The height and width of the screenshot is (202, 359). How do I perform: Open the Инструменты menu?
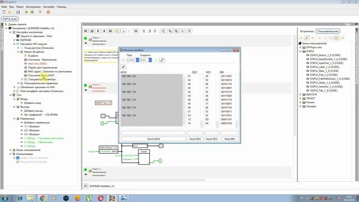33,7
